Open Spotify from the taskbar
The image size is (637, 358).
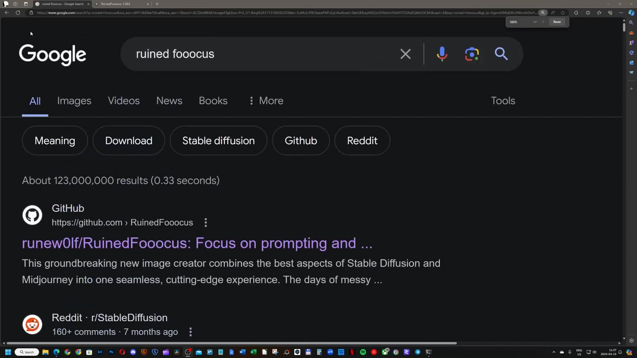(x=363, y=352)
